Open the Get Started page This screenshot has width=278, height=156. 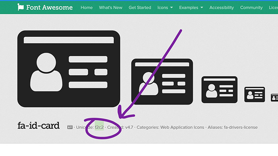(140, 8)
